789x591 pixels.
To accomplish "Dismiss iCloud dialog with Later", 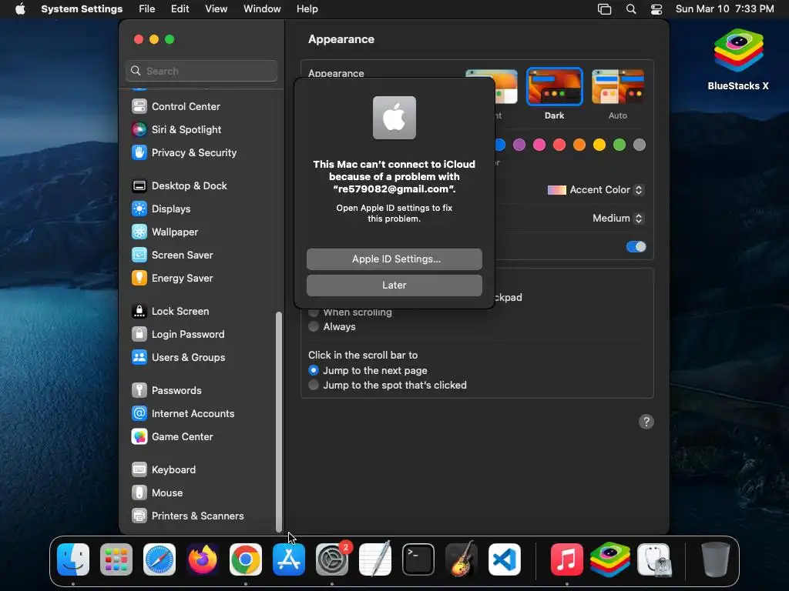I will pos(394,285).
